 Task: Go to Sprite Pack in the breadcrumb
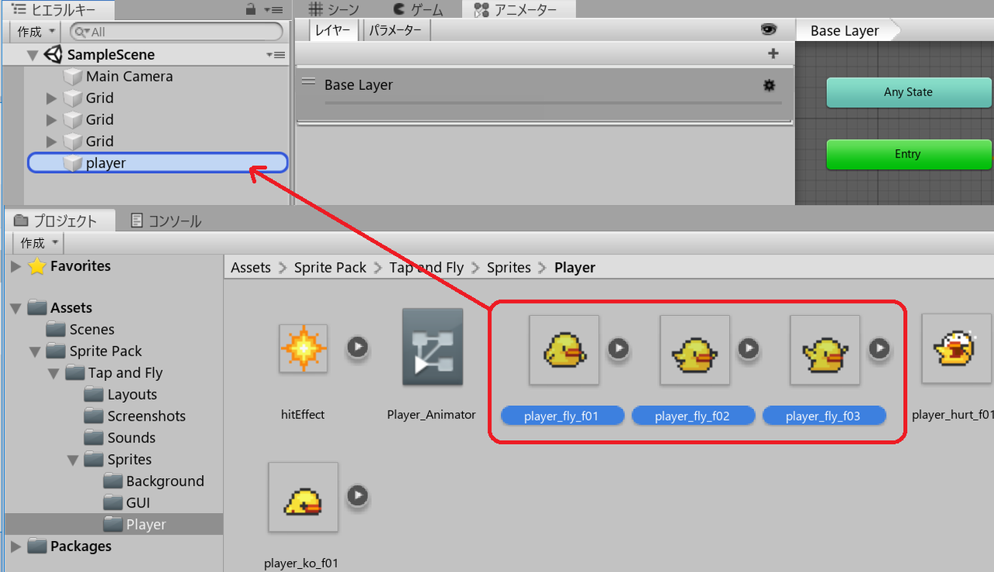tap(330, 268)
